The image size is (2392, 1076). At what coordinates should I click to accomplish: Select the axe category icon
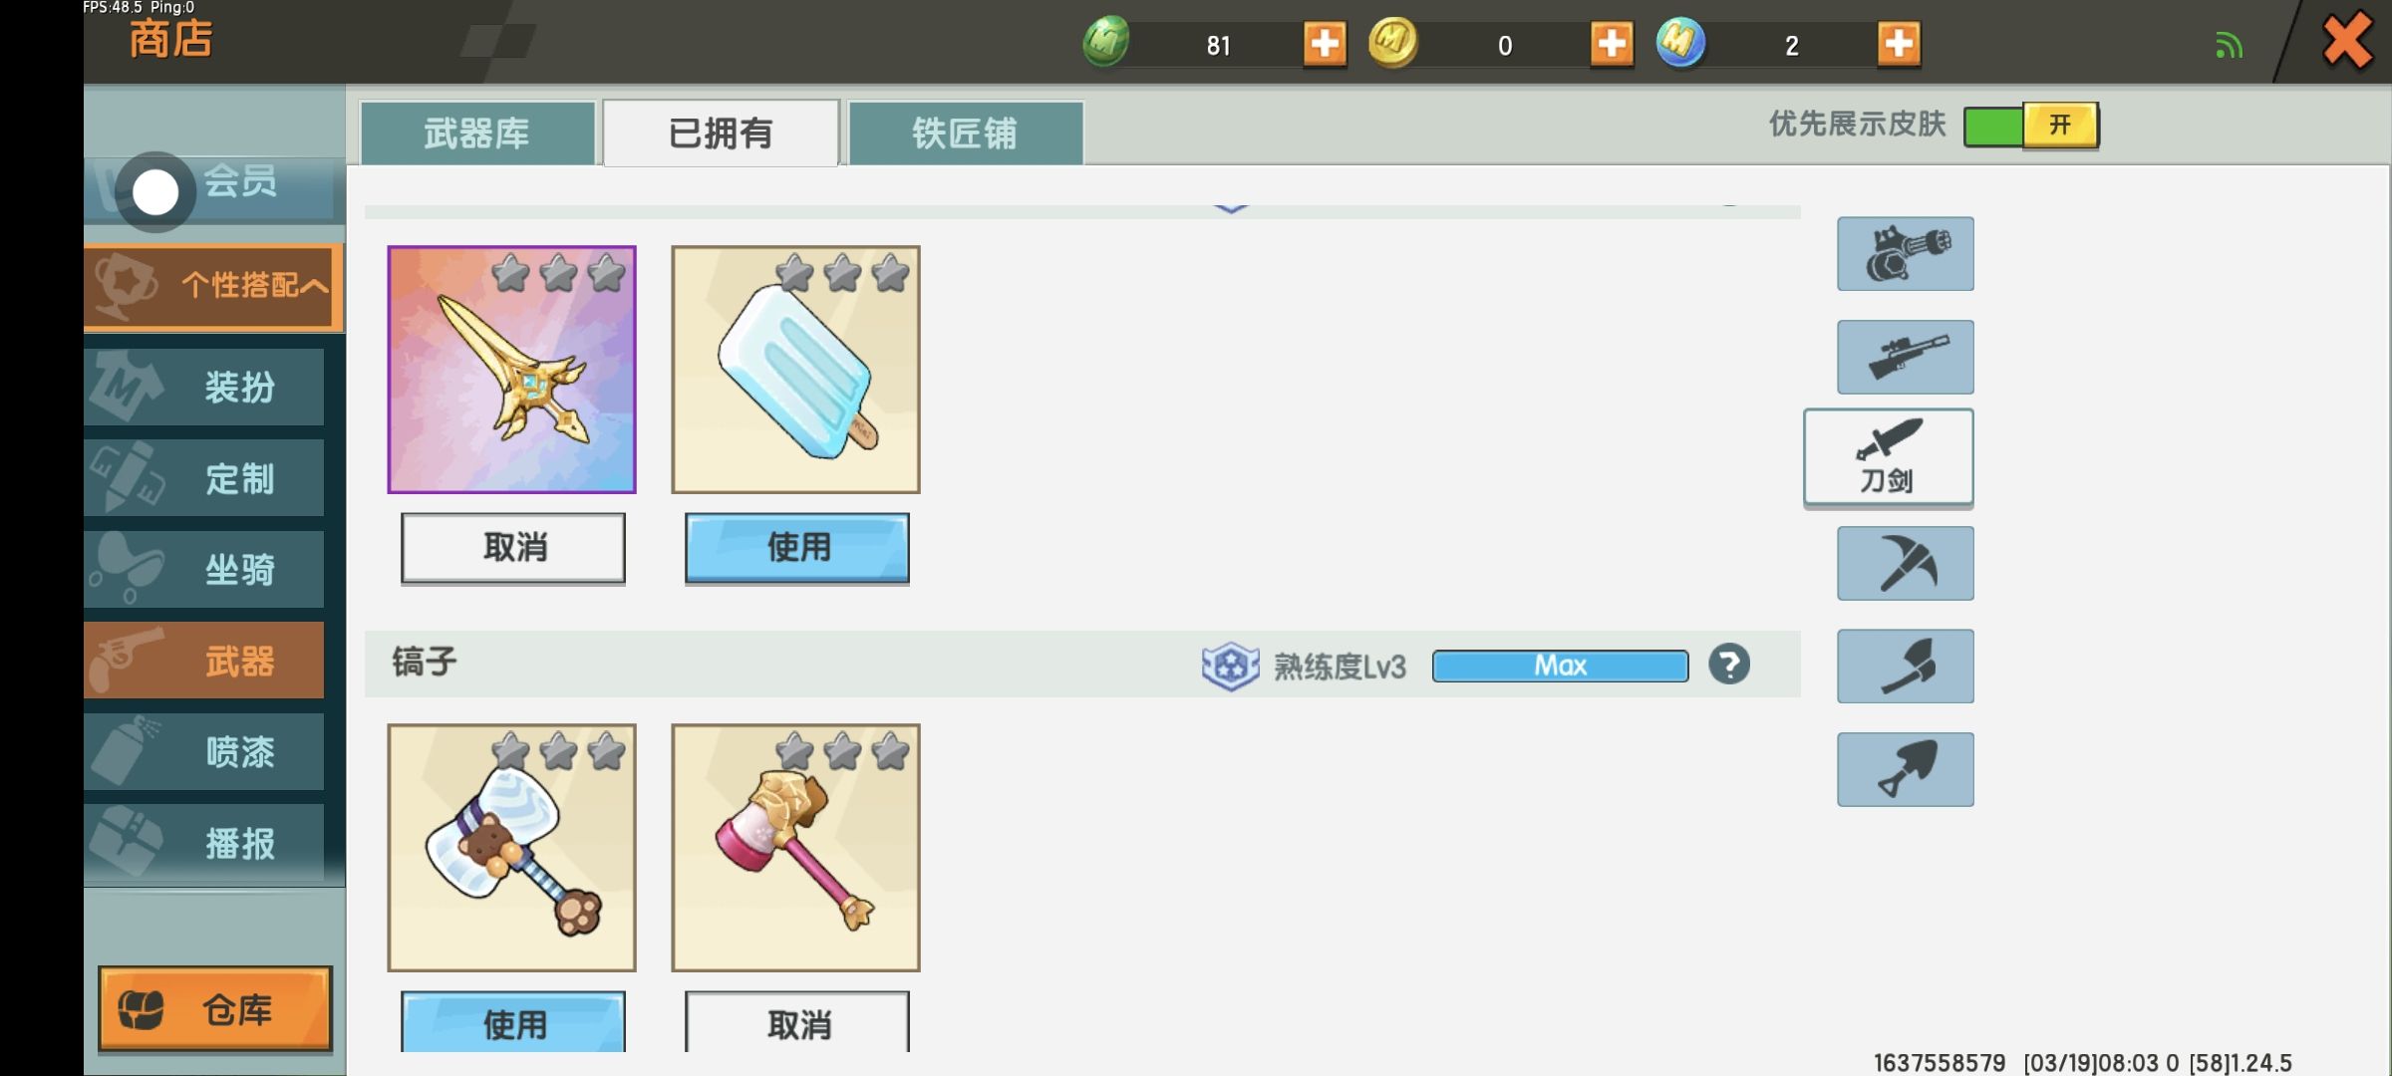point(1905,666)
